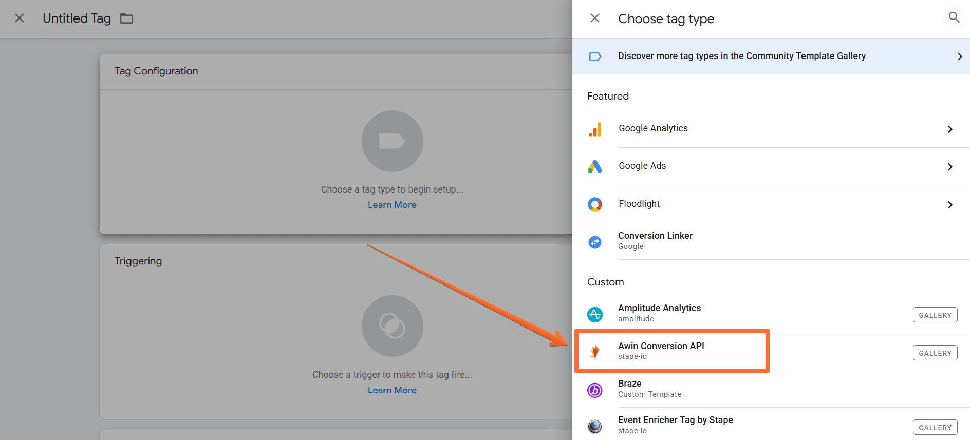Click Learn More under Tag Configuration
Screen dimensions: 970x440
tap(392, 205)
